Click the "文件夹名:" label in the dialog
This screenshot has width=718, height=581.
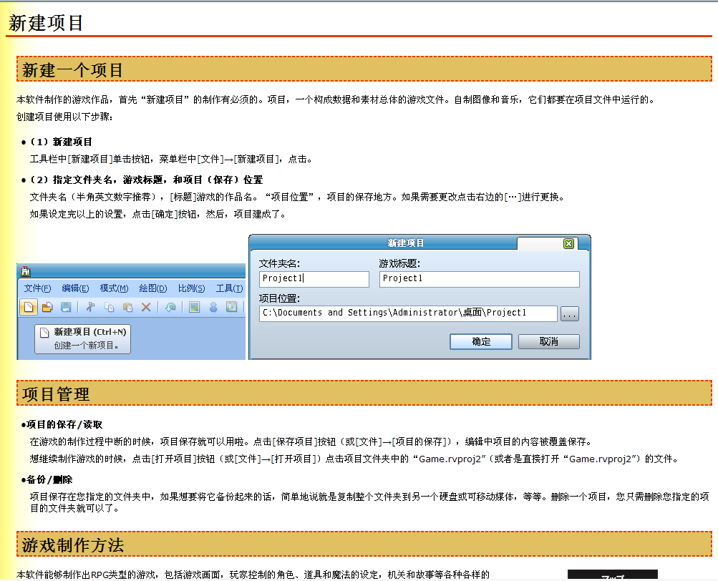[x=279, y=264]
